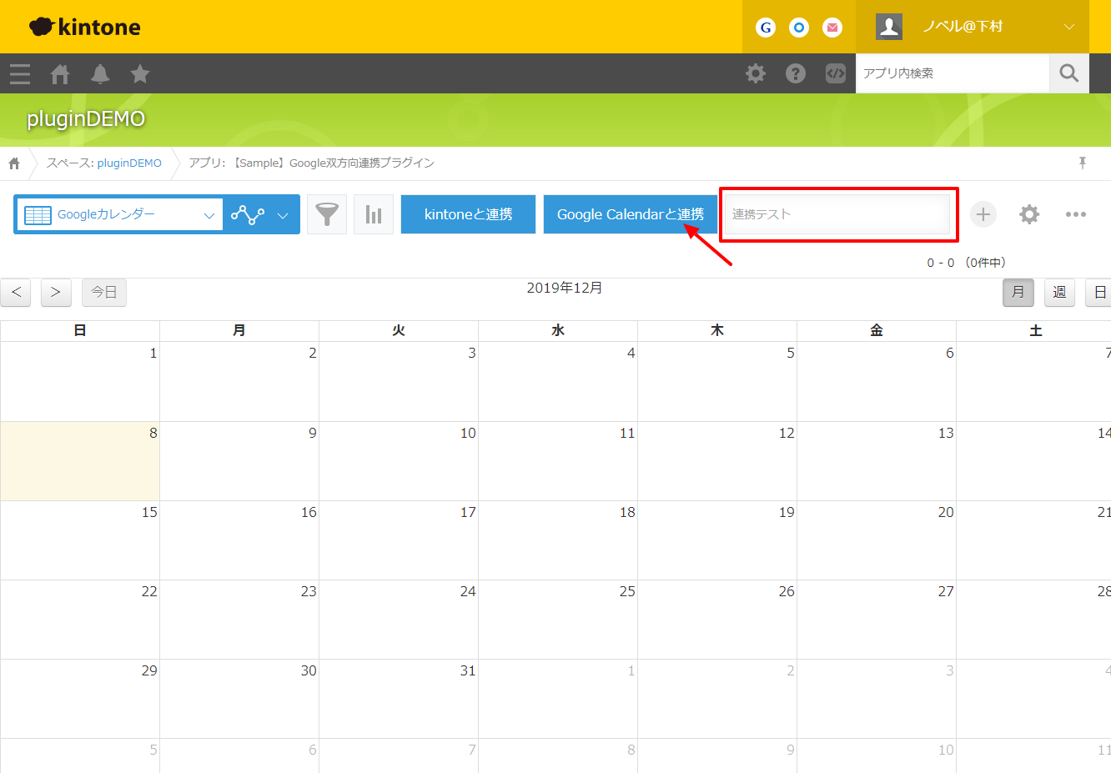Click the Google Calendarと連携 button

631,214
